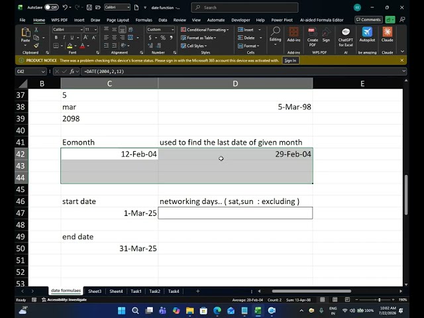The image size is (424, 318).
Task: Click the zoom slider handle
Action: tap(380, 299)
